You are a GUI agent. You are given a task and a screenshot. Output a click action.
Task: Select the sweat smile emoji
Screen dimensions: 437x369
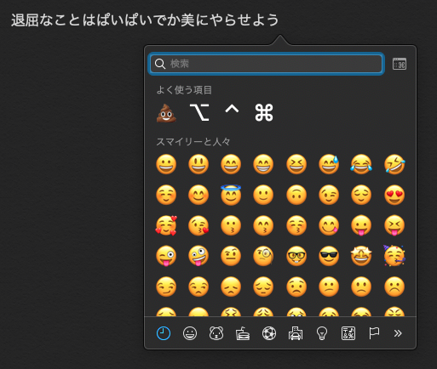tap(329, 164)
